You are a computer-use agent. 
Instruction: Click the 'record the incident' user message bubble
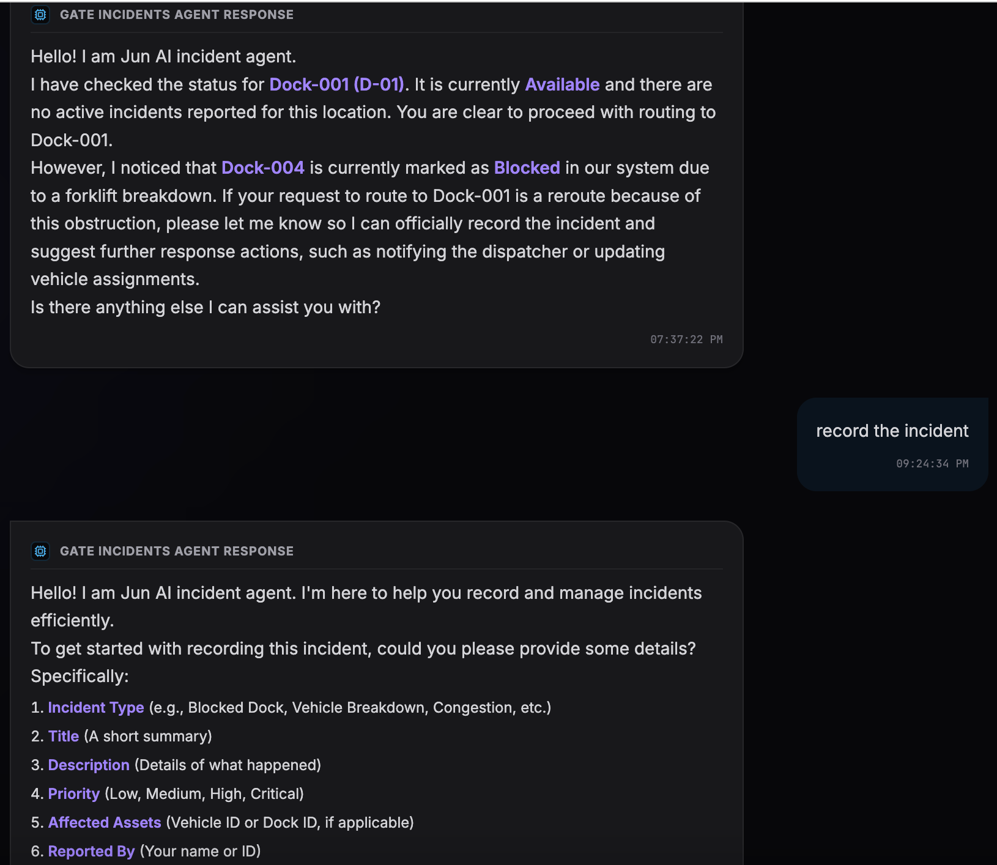click(x=892, y=445)
